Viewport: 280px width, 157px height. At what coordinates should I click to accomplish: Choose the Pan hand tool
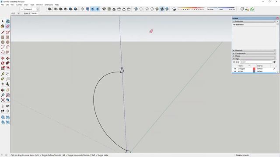(8, 90)
